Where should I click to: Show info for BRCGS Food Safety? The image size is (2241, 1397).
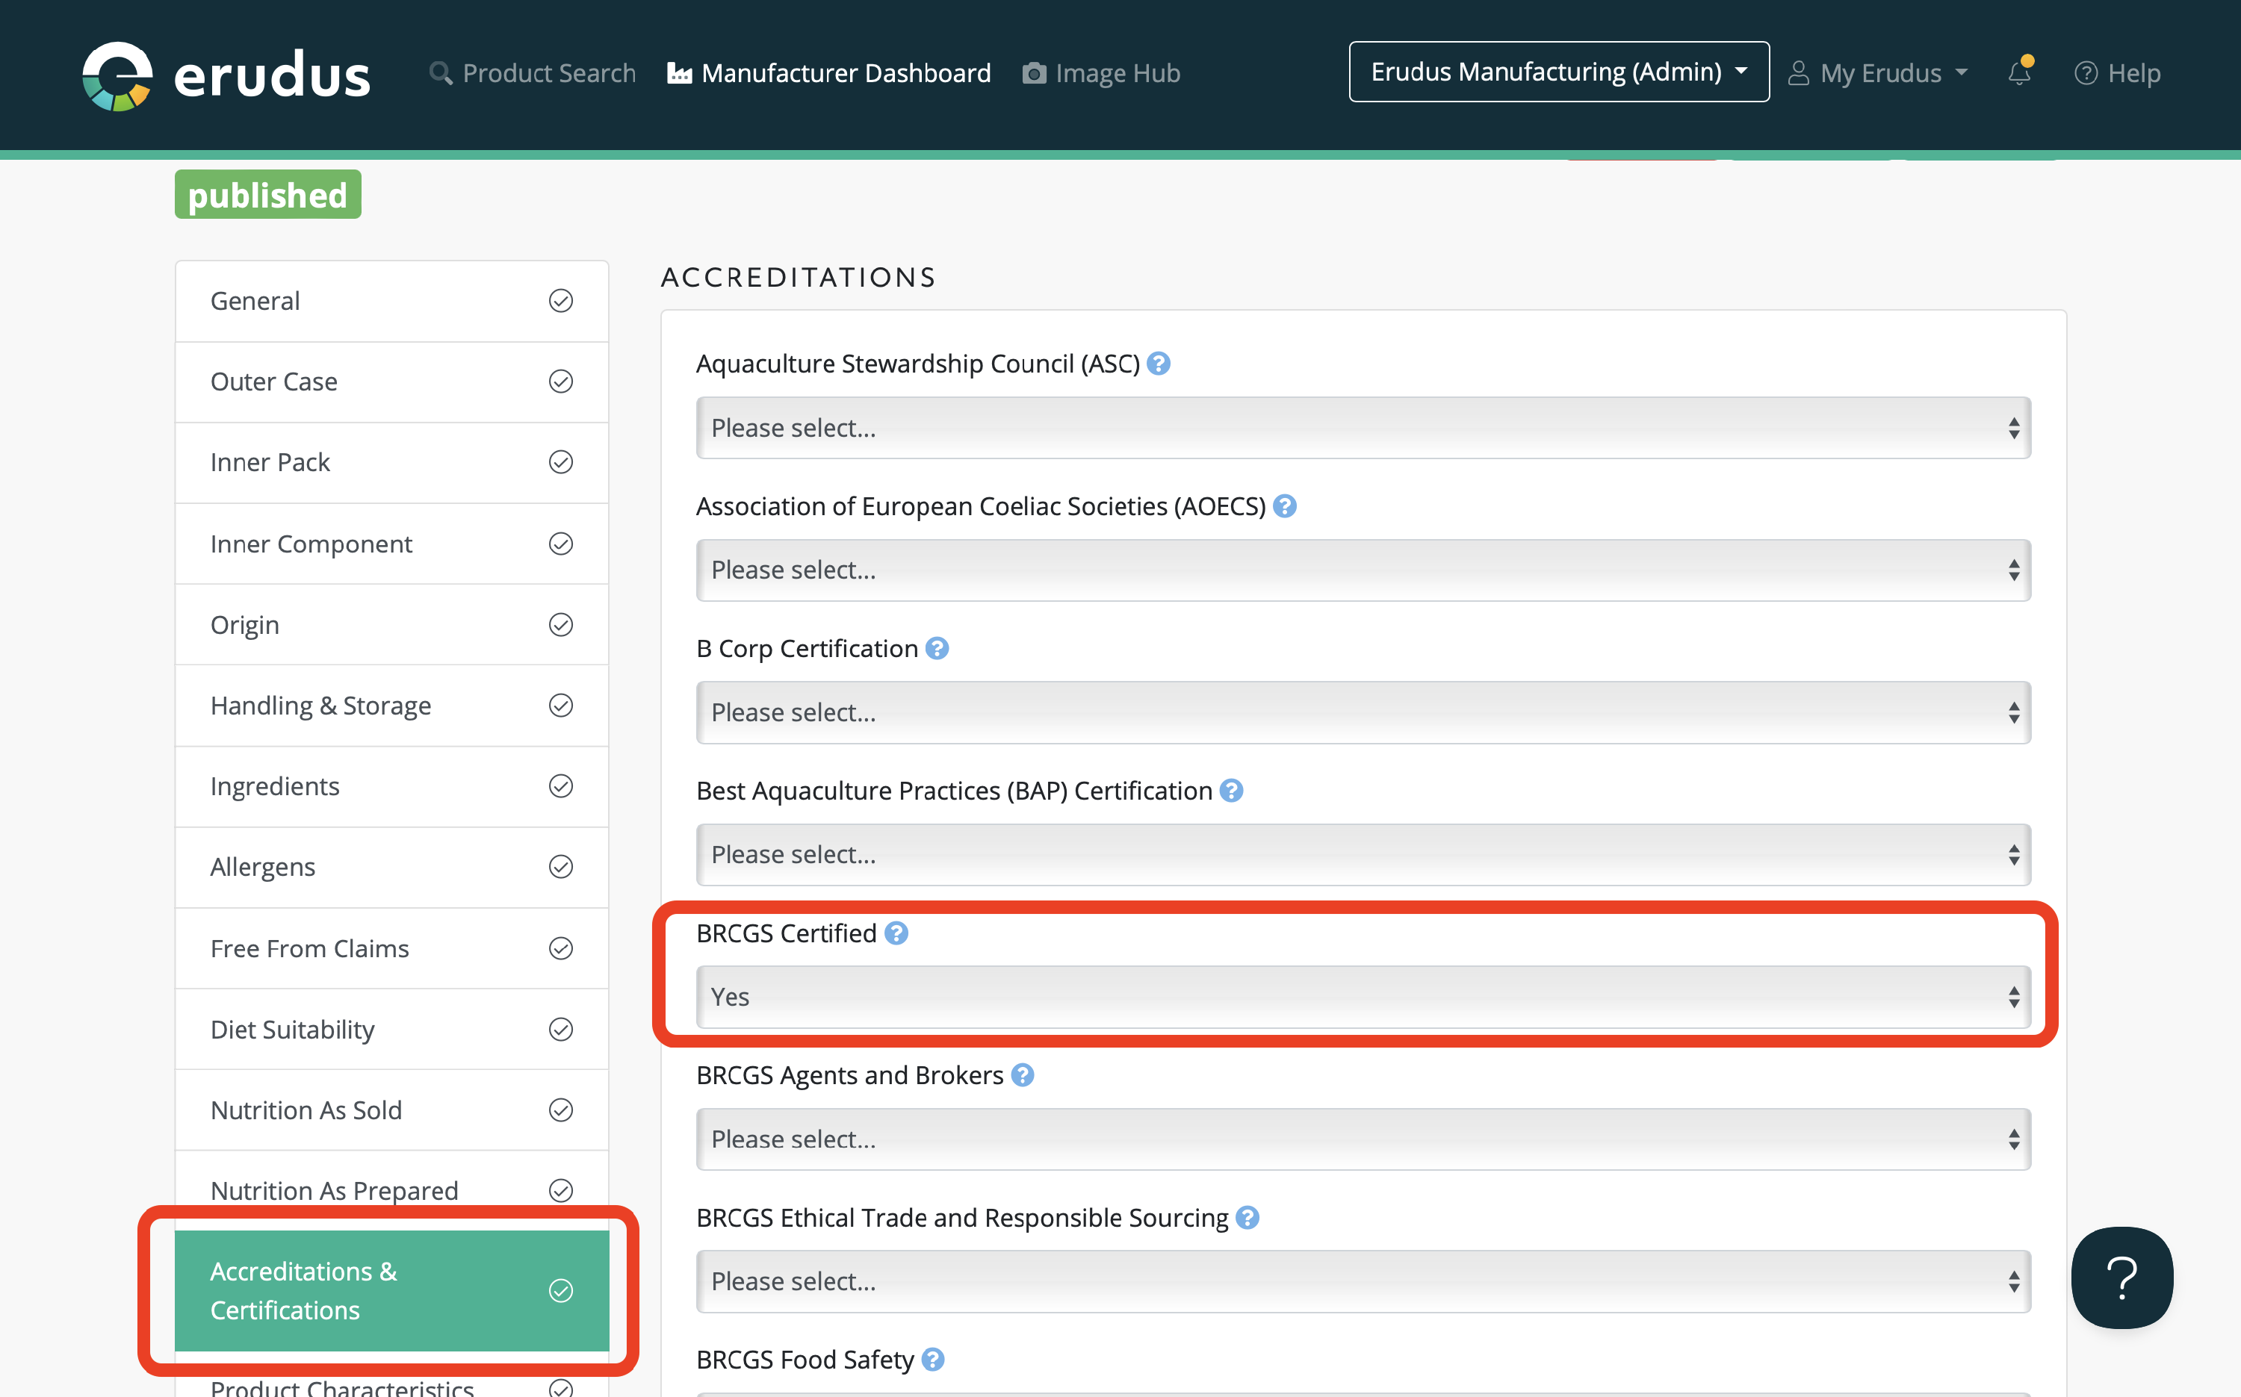(x=933, y=1360)
